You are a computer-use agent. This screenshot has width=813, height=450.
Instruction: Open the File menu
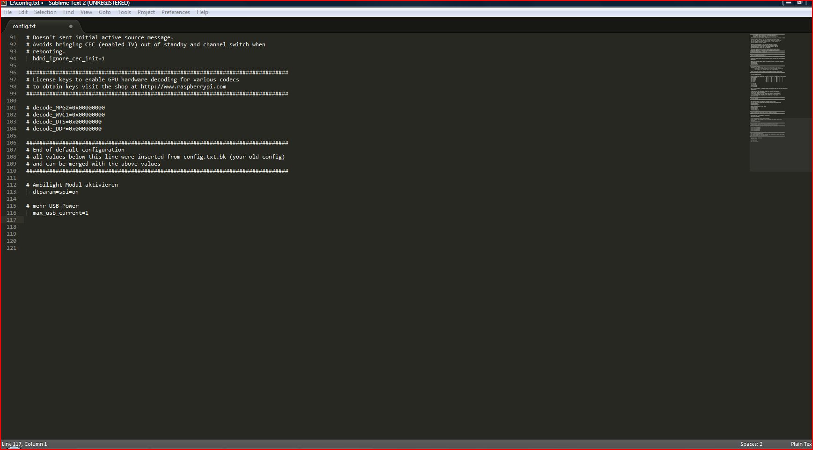click(7, 12)
